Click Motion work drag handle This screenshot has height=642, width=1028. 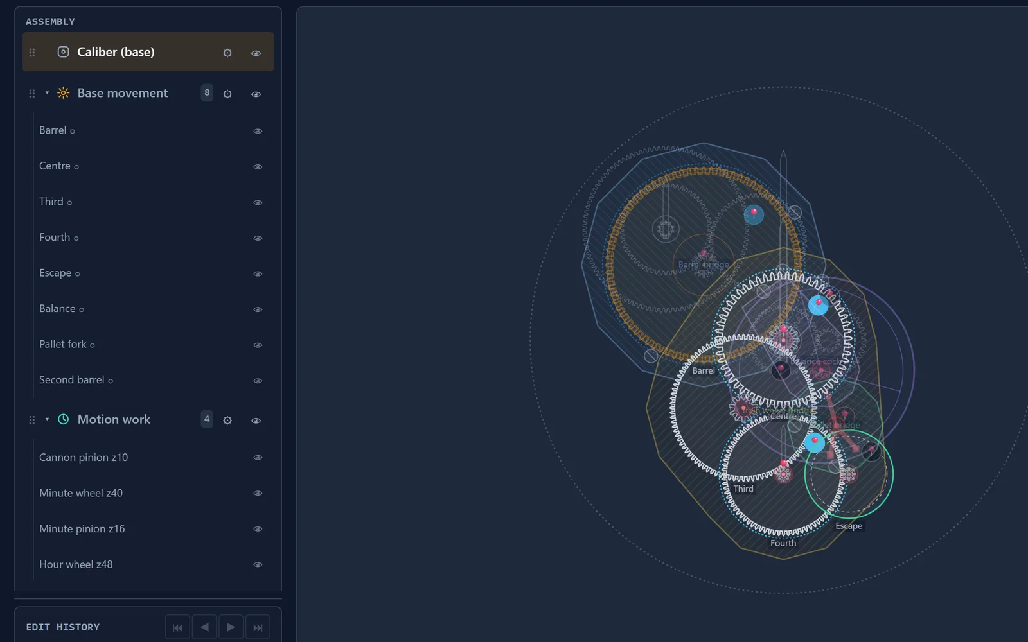pyautogui.click(x=32, y=420)
